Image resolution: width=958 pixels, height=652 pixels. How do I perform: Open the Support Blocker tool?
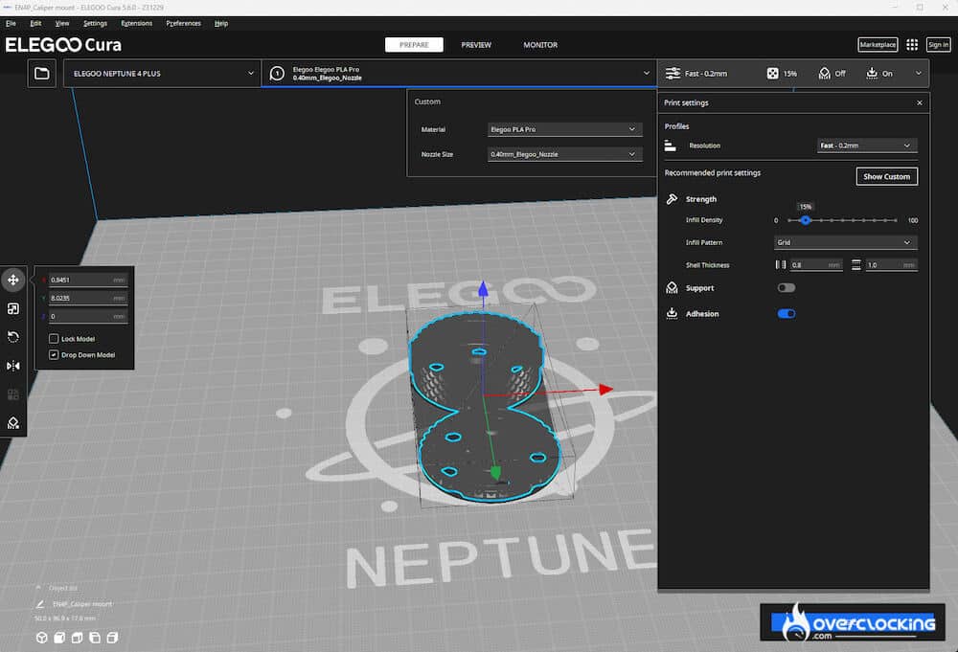click(13, 423)
